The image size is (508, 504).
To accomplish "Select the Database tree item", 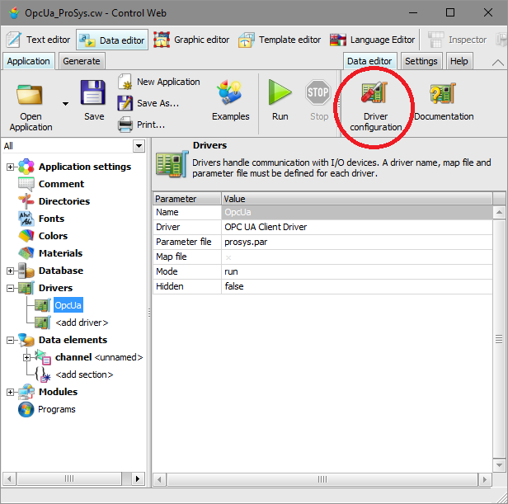I will tap(61, 271).
